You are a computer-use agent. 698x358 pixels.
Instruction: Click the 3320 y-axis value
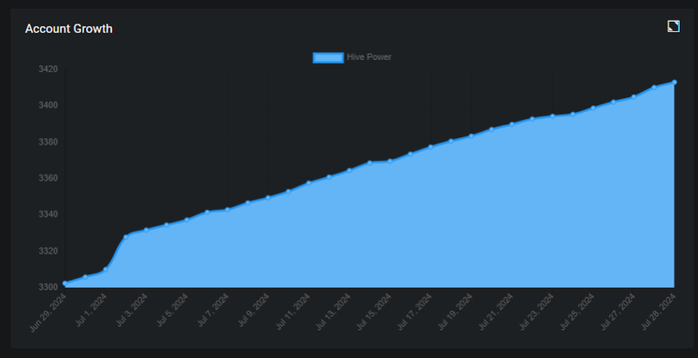(x=48, y=251)
